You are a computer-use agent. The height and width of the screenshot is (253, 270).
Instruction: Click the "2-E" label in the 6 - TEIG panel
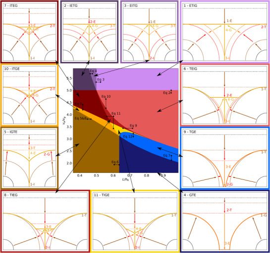click(x=229, y=95)
